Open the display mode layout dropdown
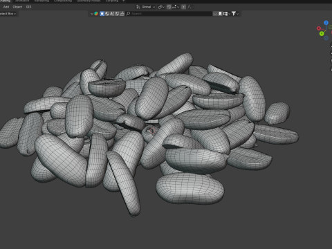This screenshot has height=249, width=332. point(227,14)
